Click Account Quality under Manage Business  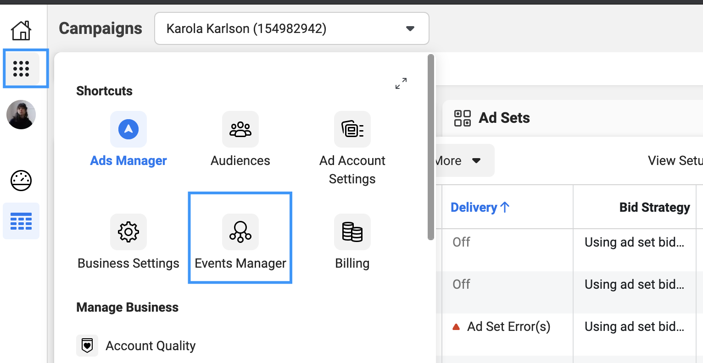pos(151,346)
